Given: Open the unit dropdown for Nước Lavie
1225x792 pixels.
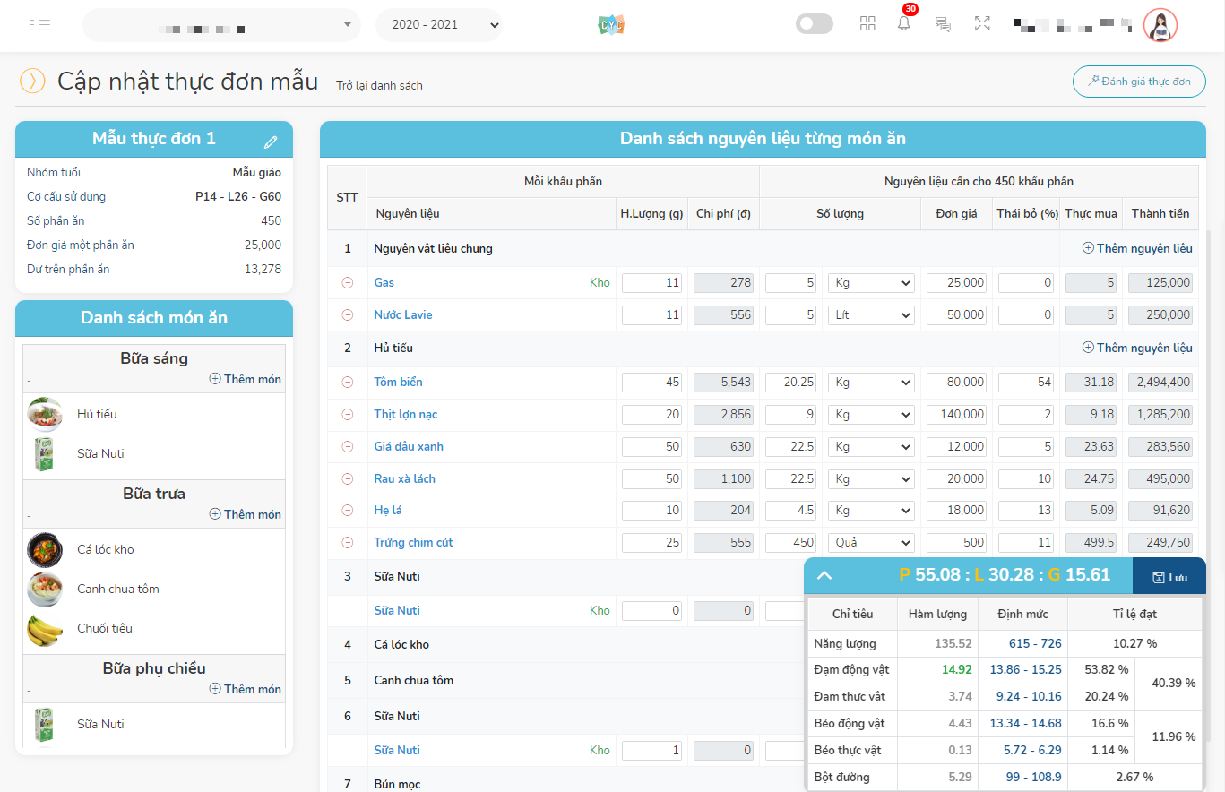Looking at the screenshot, I should pyautogui.click(x=870, y=315).
